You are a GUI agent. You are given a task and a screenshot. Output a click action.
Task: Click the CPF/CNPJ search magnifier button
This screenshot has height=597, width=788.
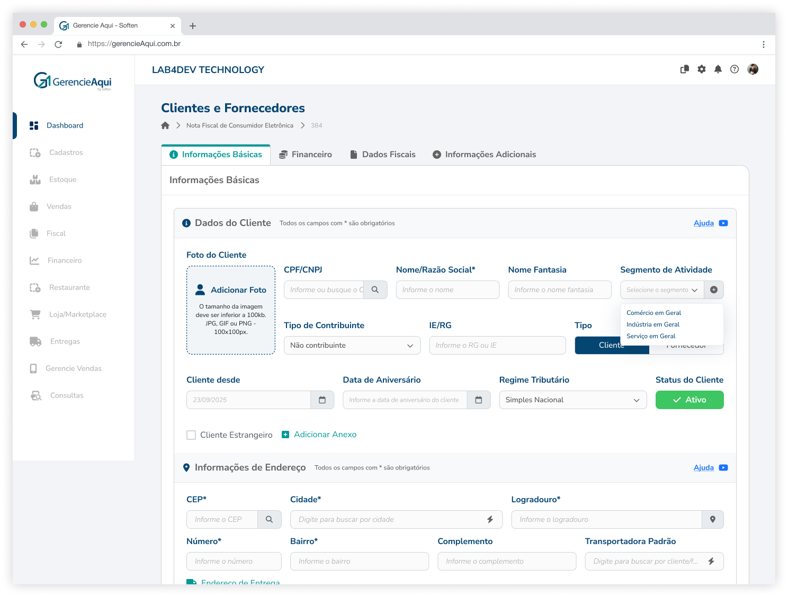tap(375, 290)
